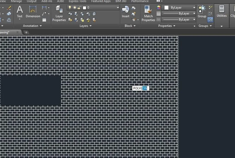
Task: Click the Layer Off icon
Action: pos(70,14)
